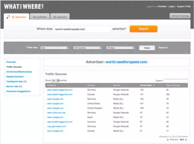The height and width of the screenshot is (144, 194).
Task: Click Reset all filters link
Action: click(x=163, y=48)
